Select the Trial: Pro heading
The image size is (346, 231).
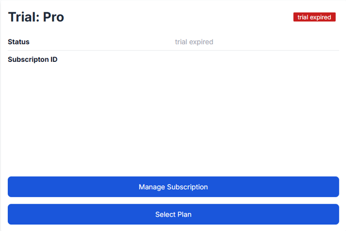36,17
